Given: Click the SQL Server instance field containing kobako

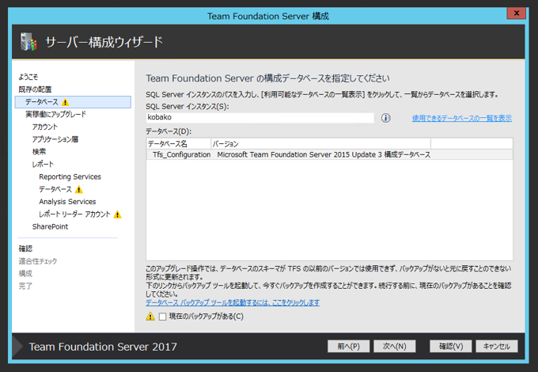Looking at the screenshot, I should click(260, 118).
